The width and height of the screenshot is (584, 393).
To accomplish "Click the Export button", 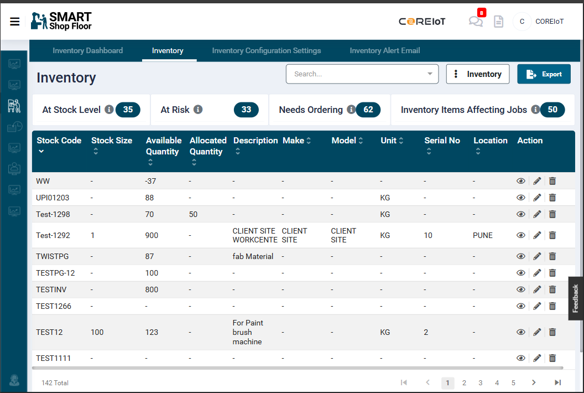I will 544,74.
